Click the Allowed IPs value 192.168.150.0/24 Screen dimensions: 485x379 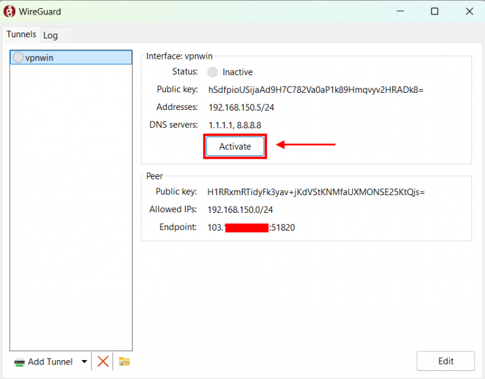[240, 210]
